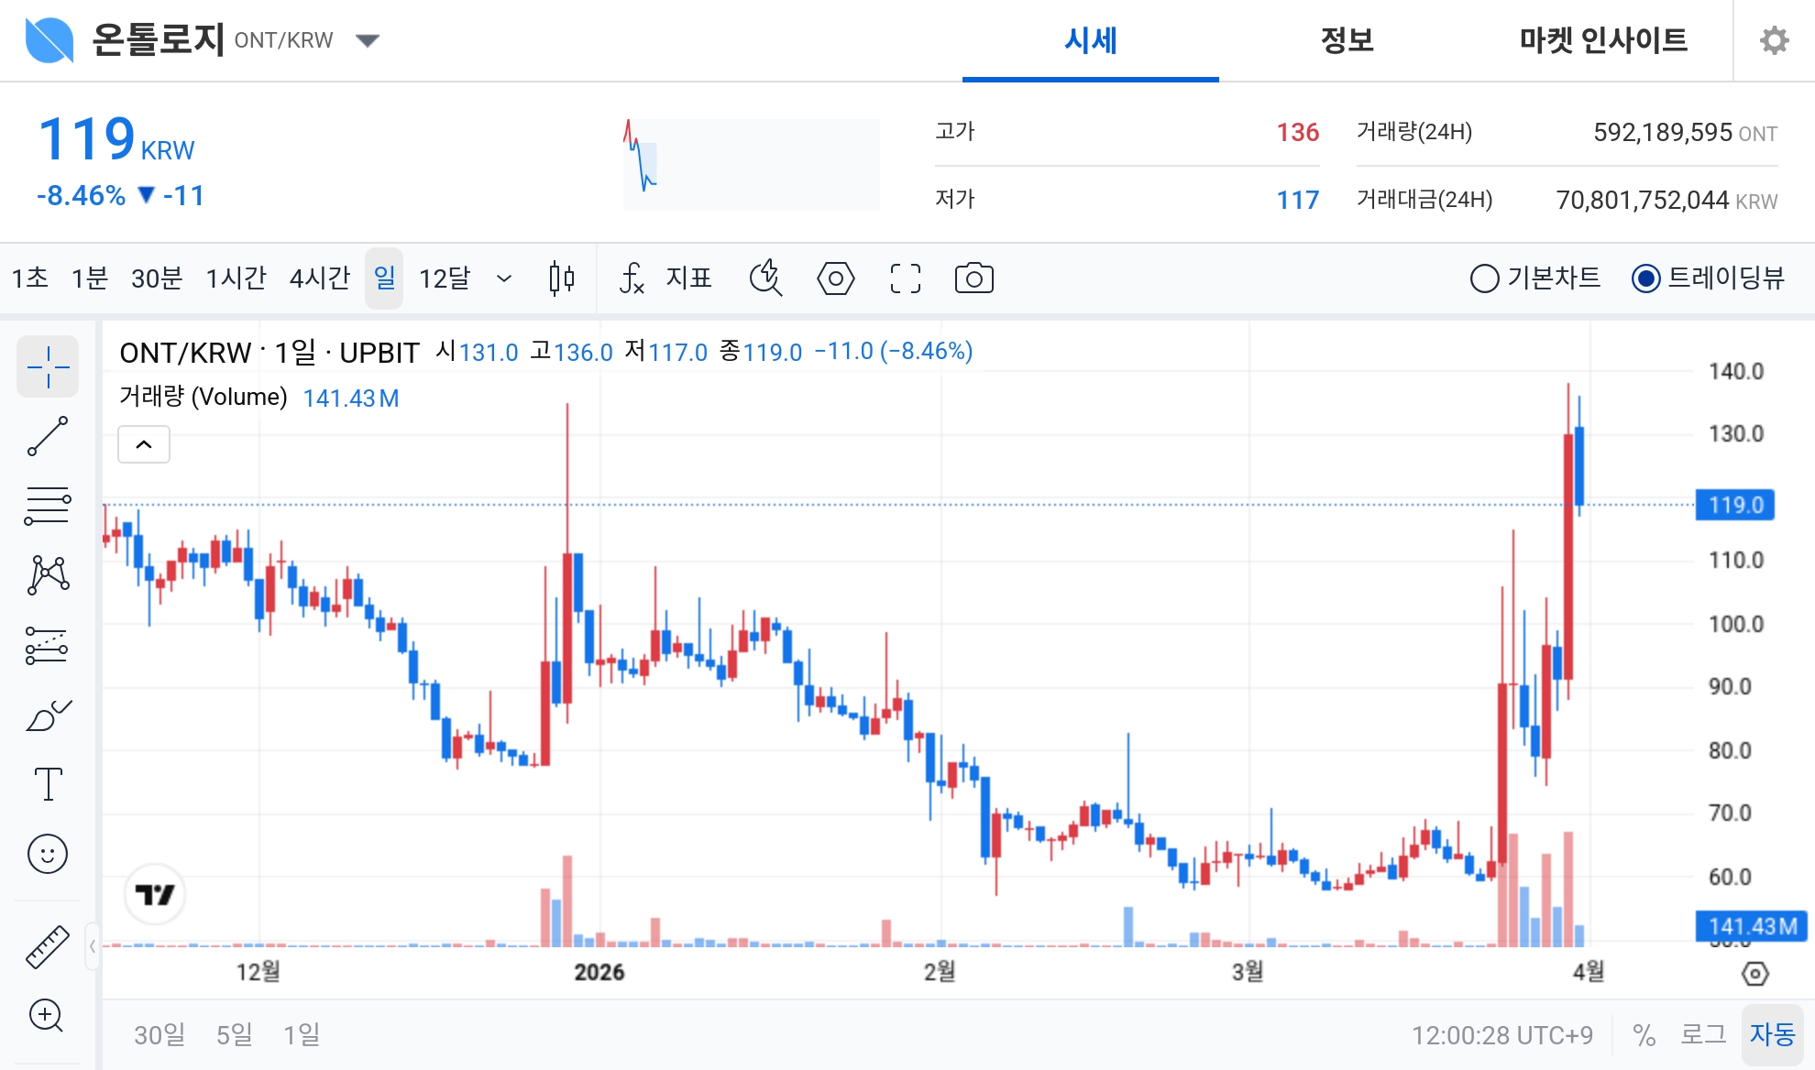
Task: Select the trend line drawing tool
Action: pos(48,436)
